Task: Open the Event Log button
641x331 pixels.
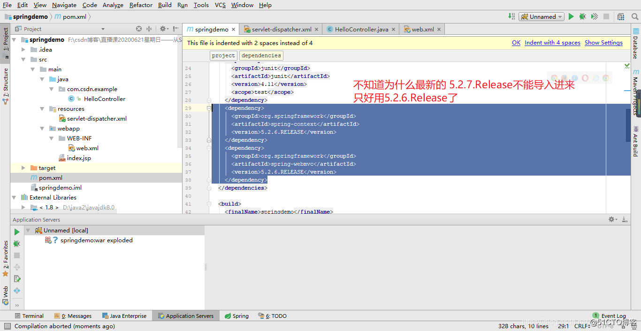Action: pos(609,316)
